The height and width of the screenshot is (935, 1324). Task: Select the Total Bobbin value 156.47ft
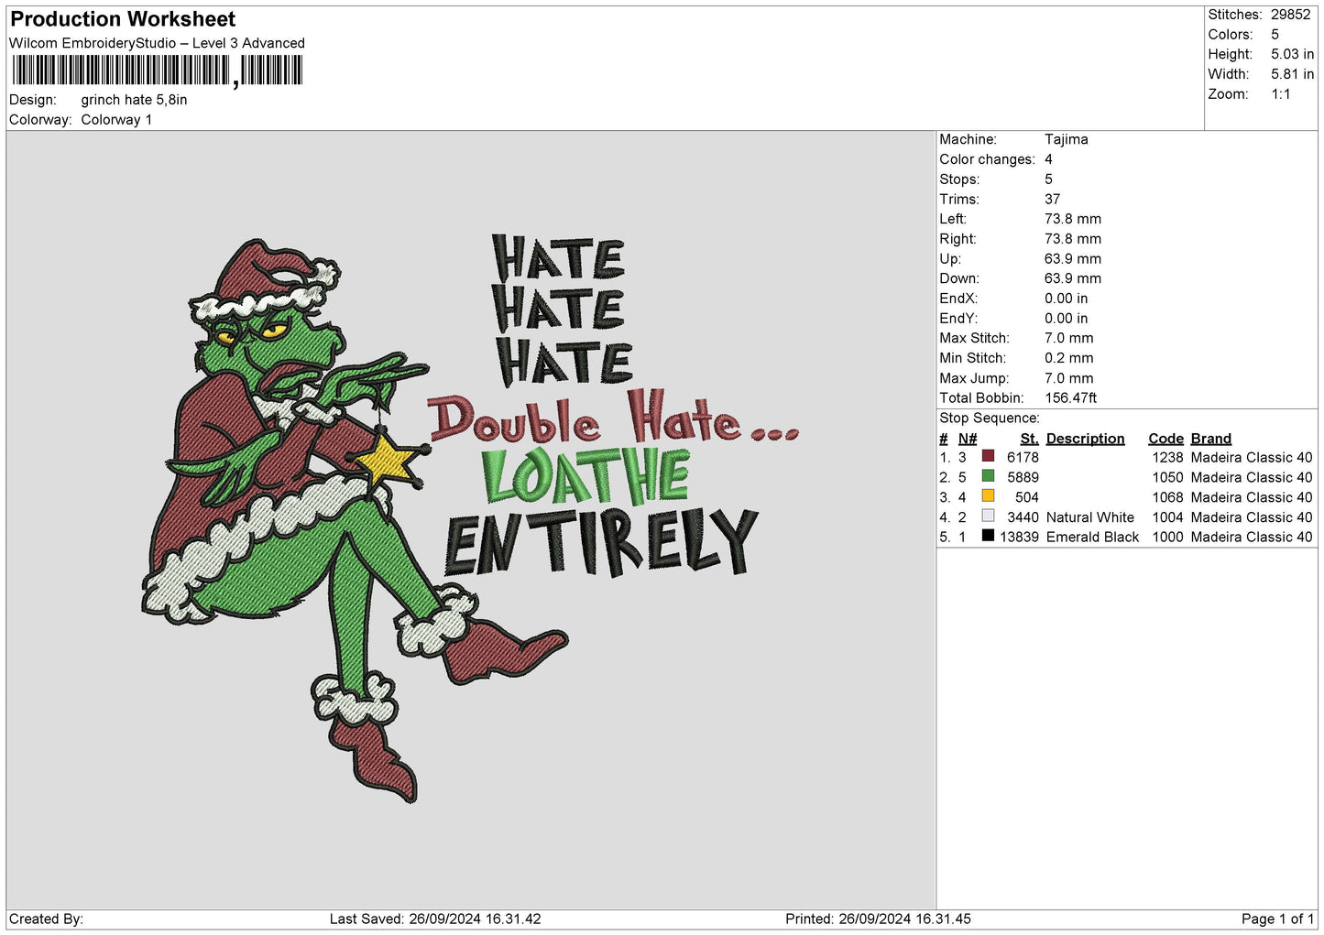coord(1070,397)
